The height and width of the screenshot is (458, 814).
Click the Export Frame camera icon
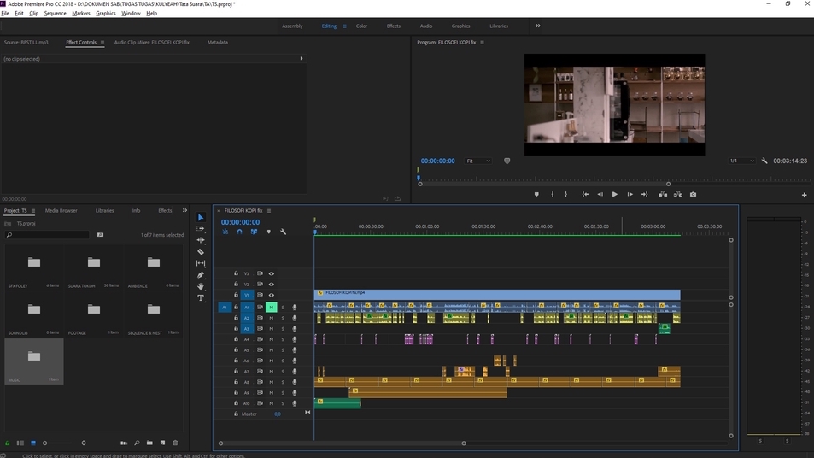coord(693,194)
